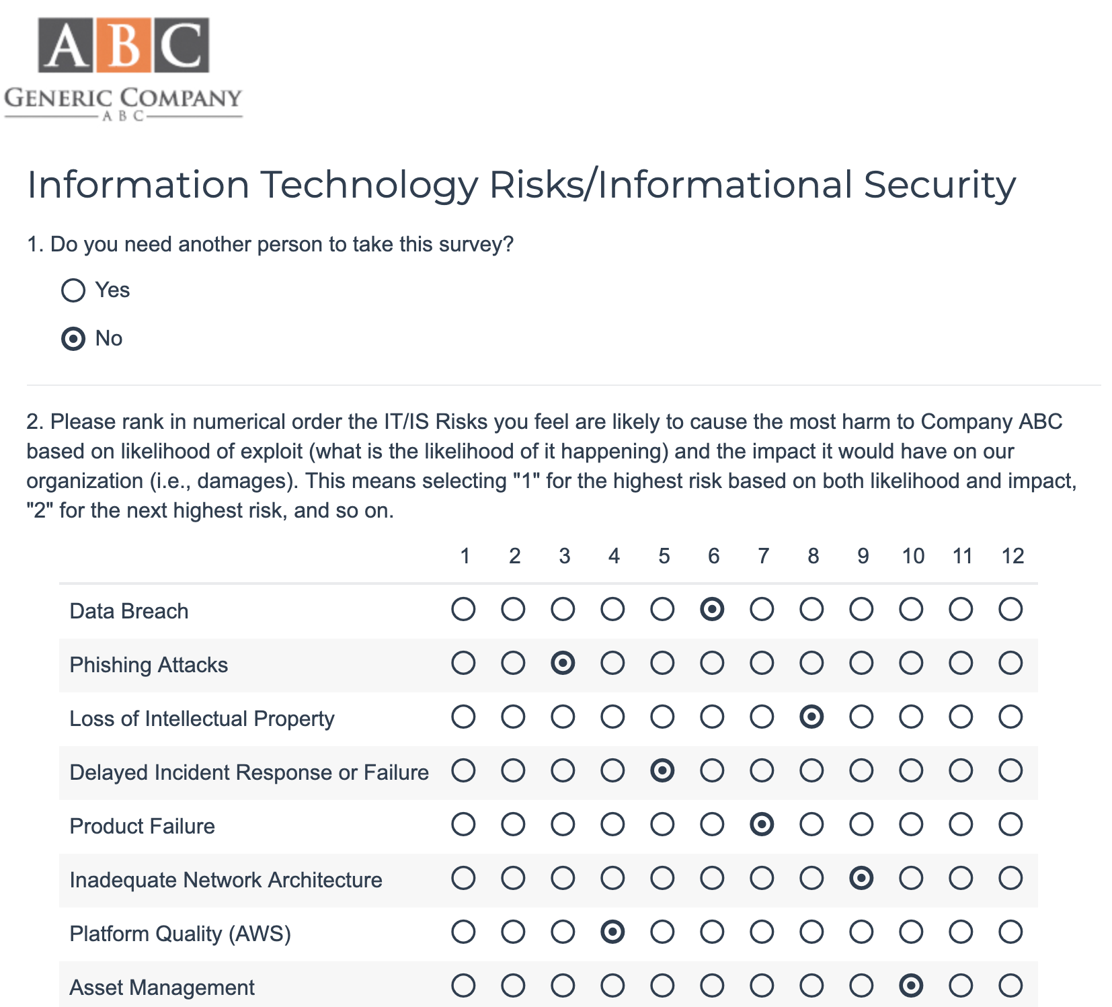Choose rank 3 for Phishing Attacks
Screen dimensions: 1112x1007
click(563, 663)
